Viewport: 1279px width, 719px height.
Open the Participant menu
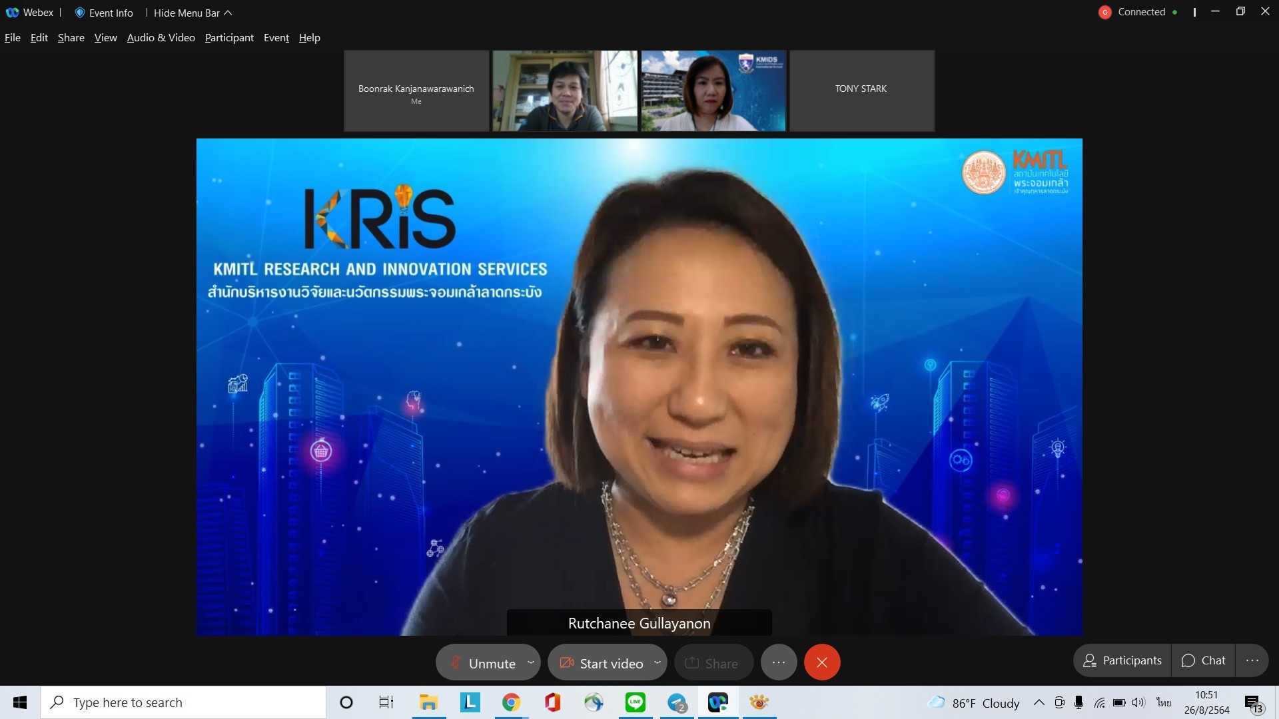[x=229, y=38]
